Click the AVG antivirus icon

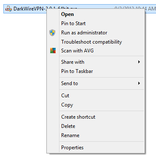53,51
